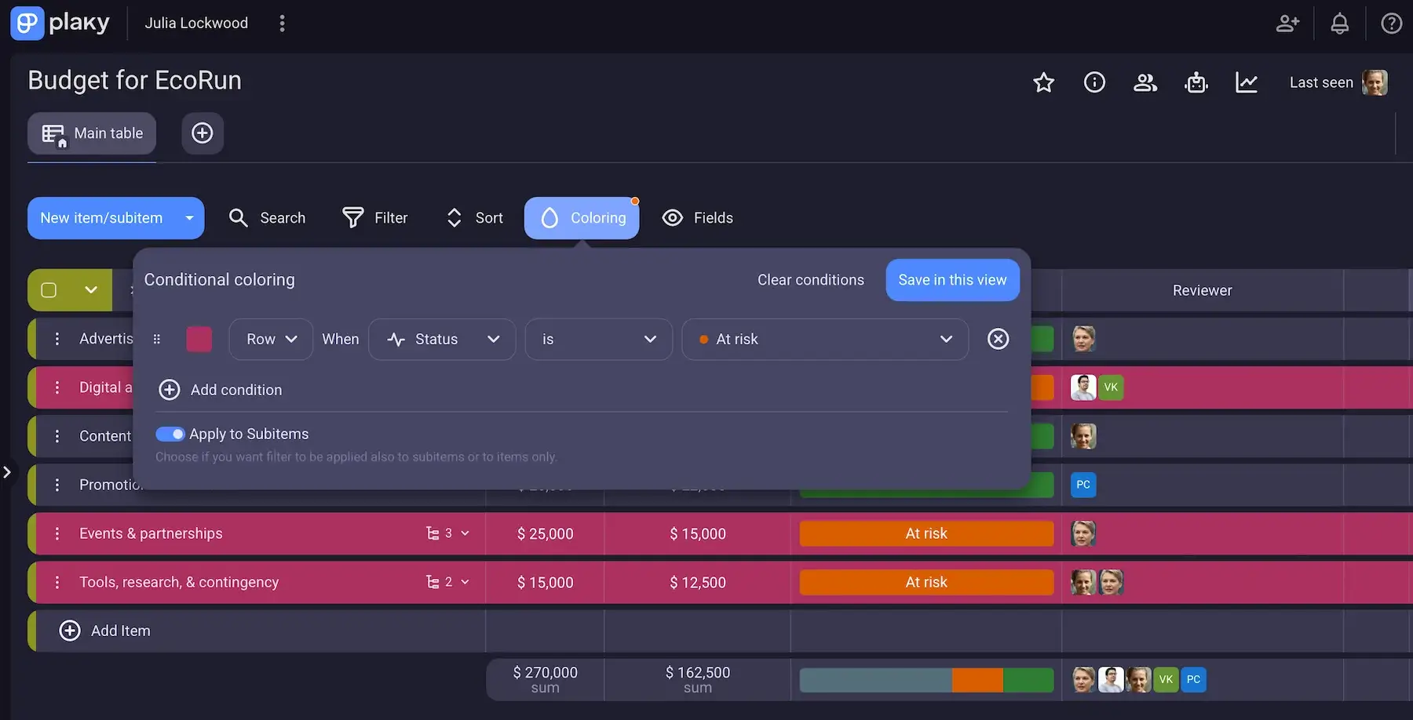Open Events & partnerships row options menu
The image size is (1413, 720).
click(57, 533)
